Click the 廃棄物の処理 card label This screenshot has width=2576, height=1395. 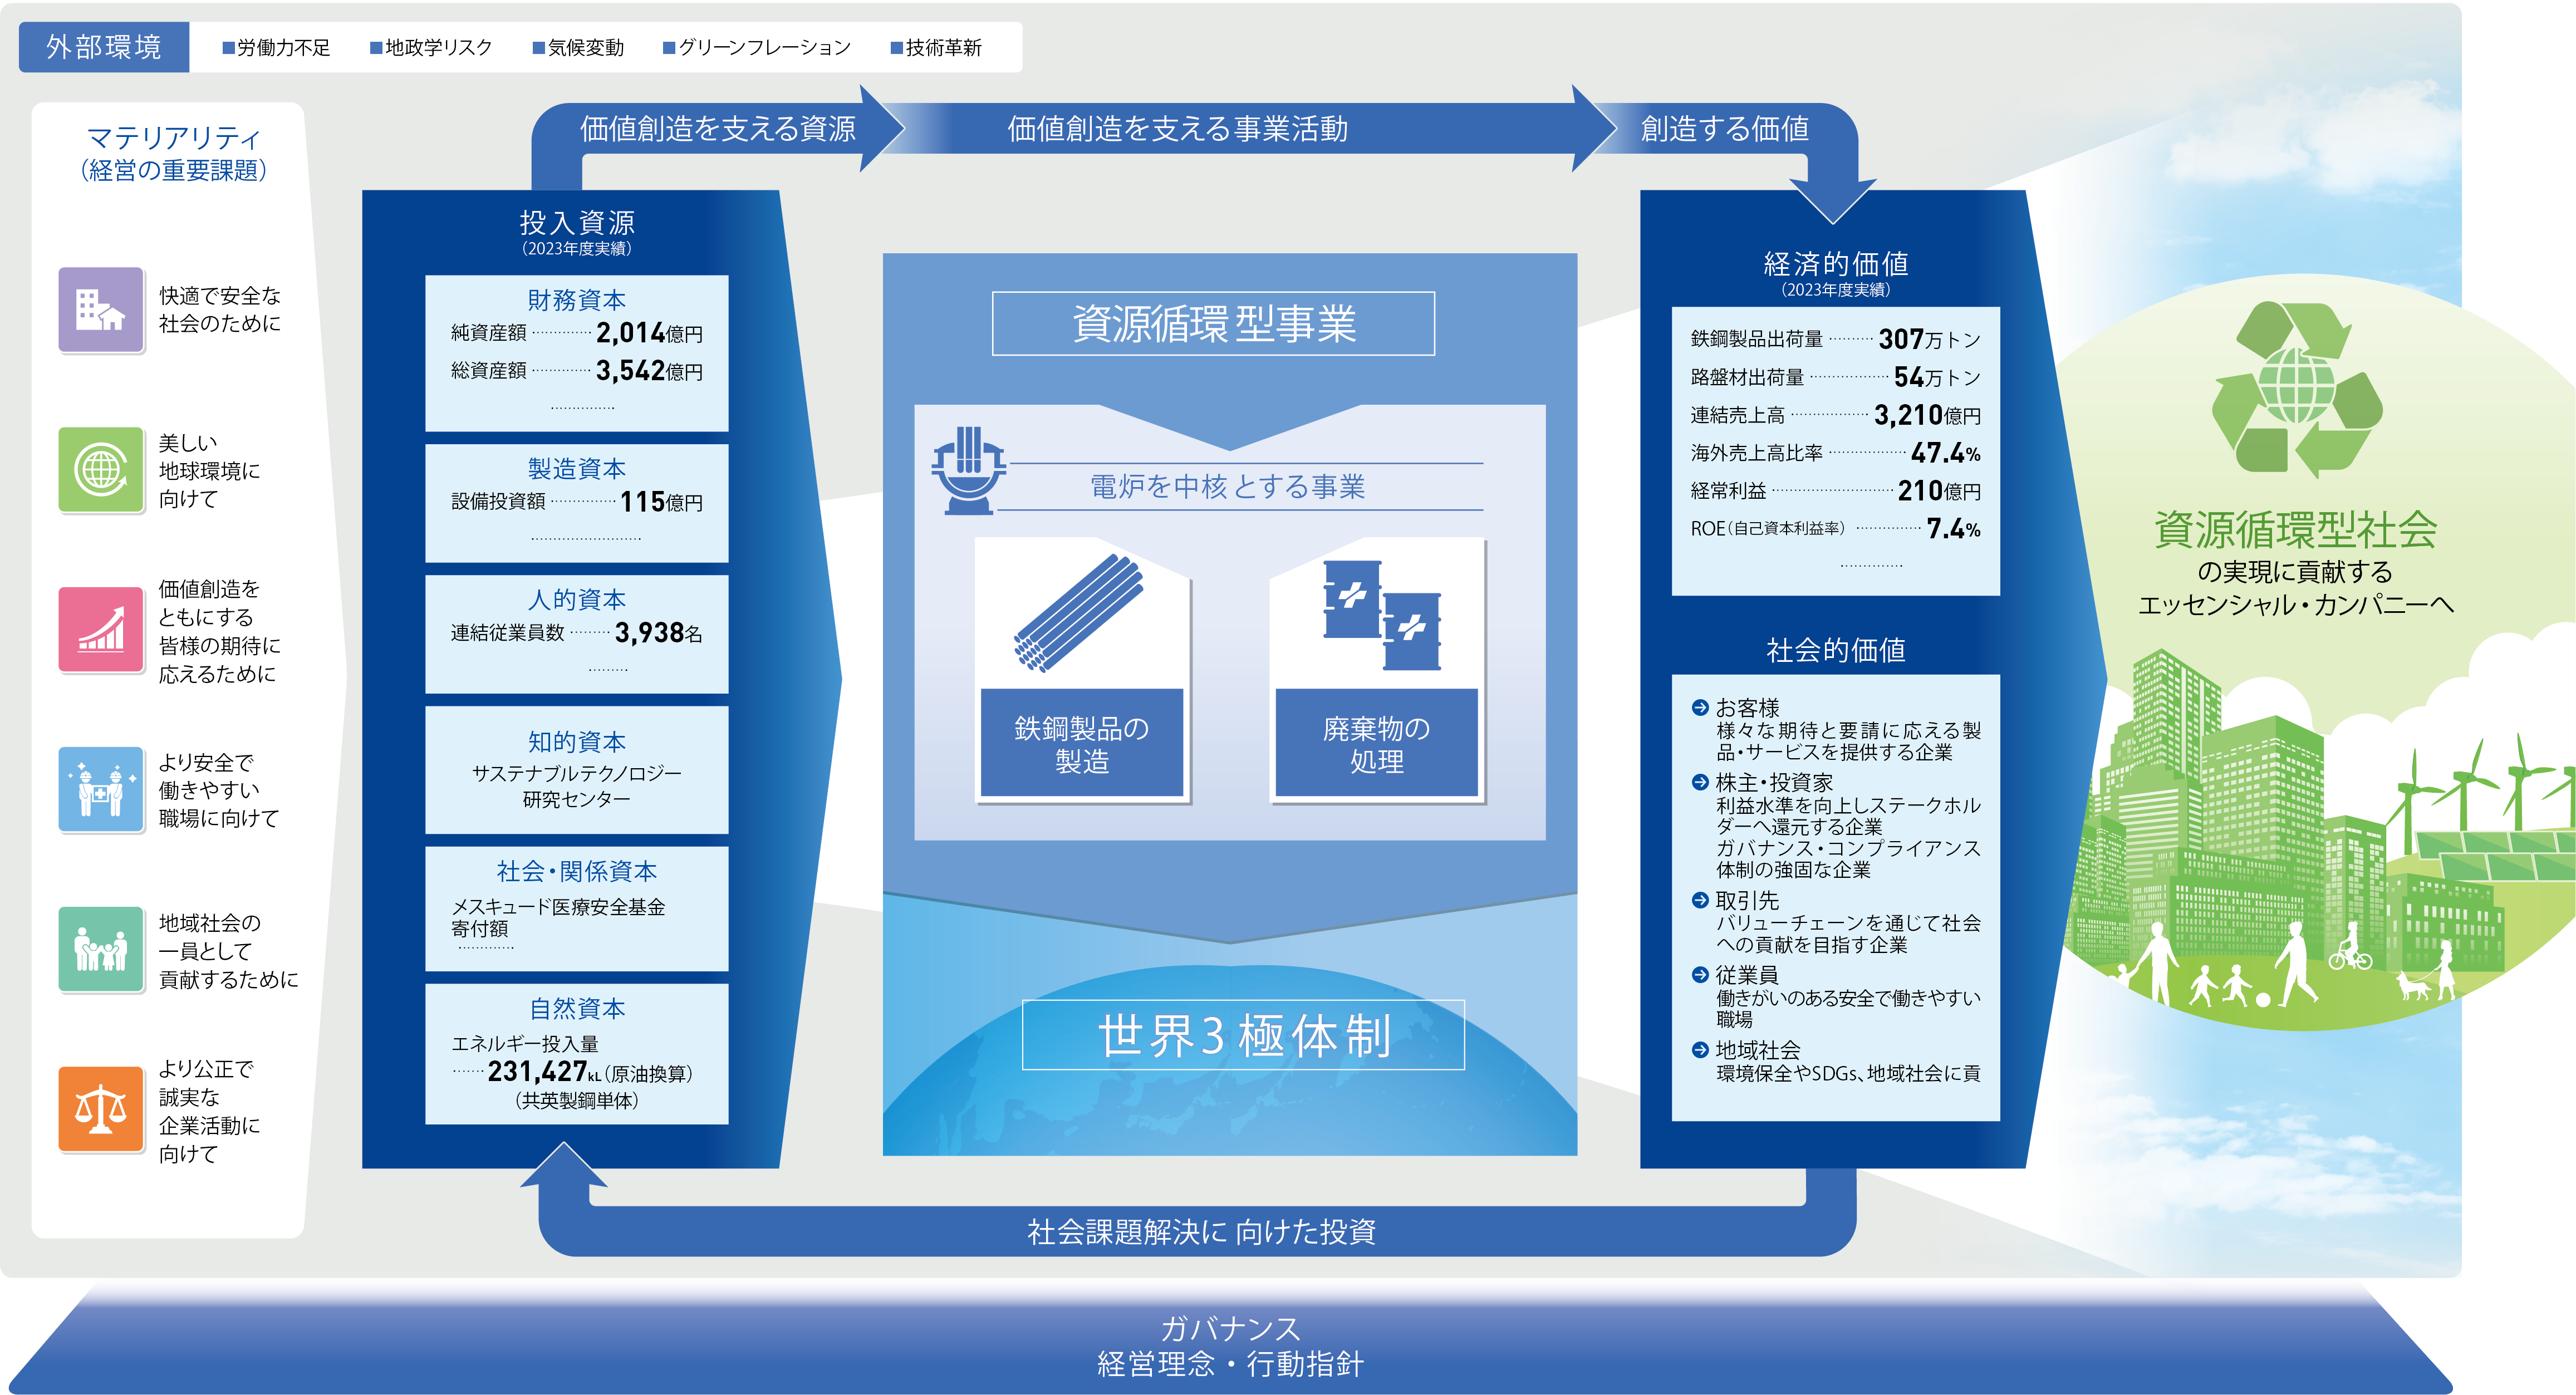pyautogui.click(x=1377, y=743)
